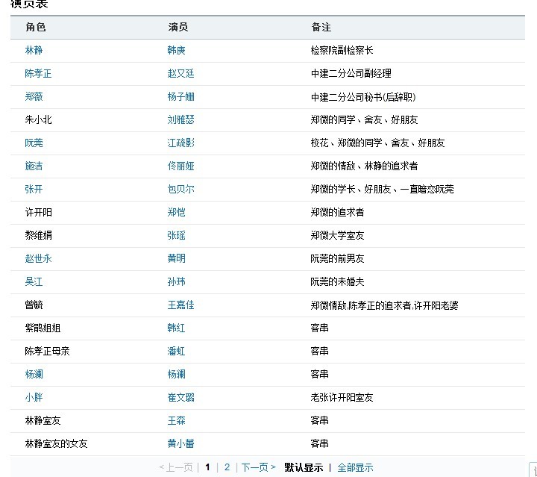This screenshot has height=477, width=537.
Task: Open the 施洁 character link
Action: point(34,166)
